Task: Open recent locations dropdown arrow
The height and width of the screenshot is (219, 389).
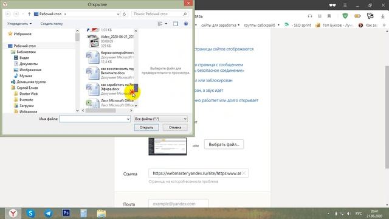Action: 23,14
